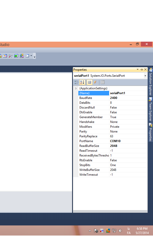The image size is (153, 236).
Task: Click the ParityReplace value 63
Action: click(x=111, y=136)
